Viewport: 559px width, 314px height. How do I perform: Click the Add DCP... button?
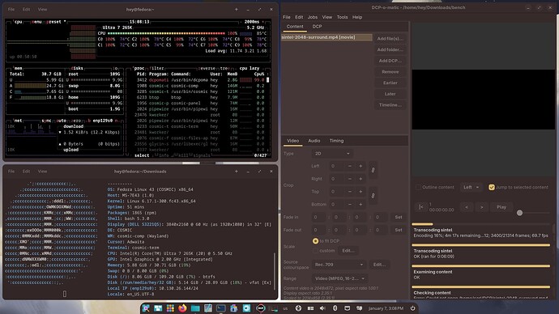390,61
